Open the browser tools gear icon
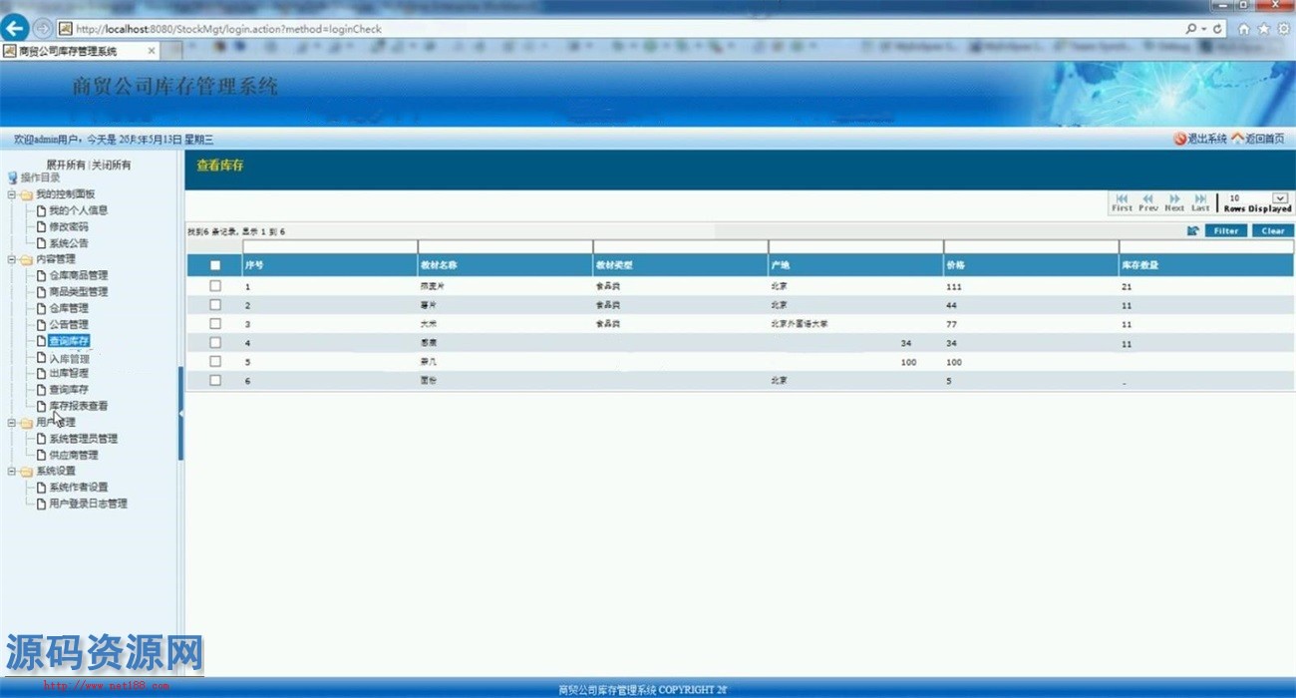Screen dimensions: 1296x698 (x=1284, y=29)
